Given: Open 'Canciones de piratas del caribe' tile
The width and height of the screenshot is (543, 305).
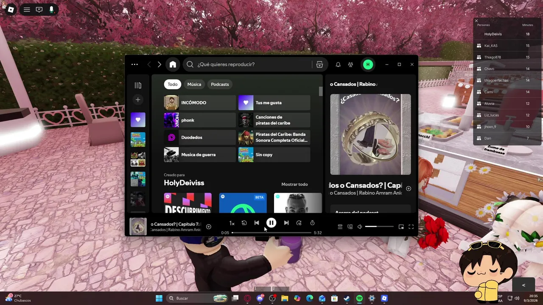Looking at the screenshot, I should [x=274, y=120].
